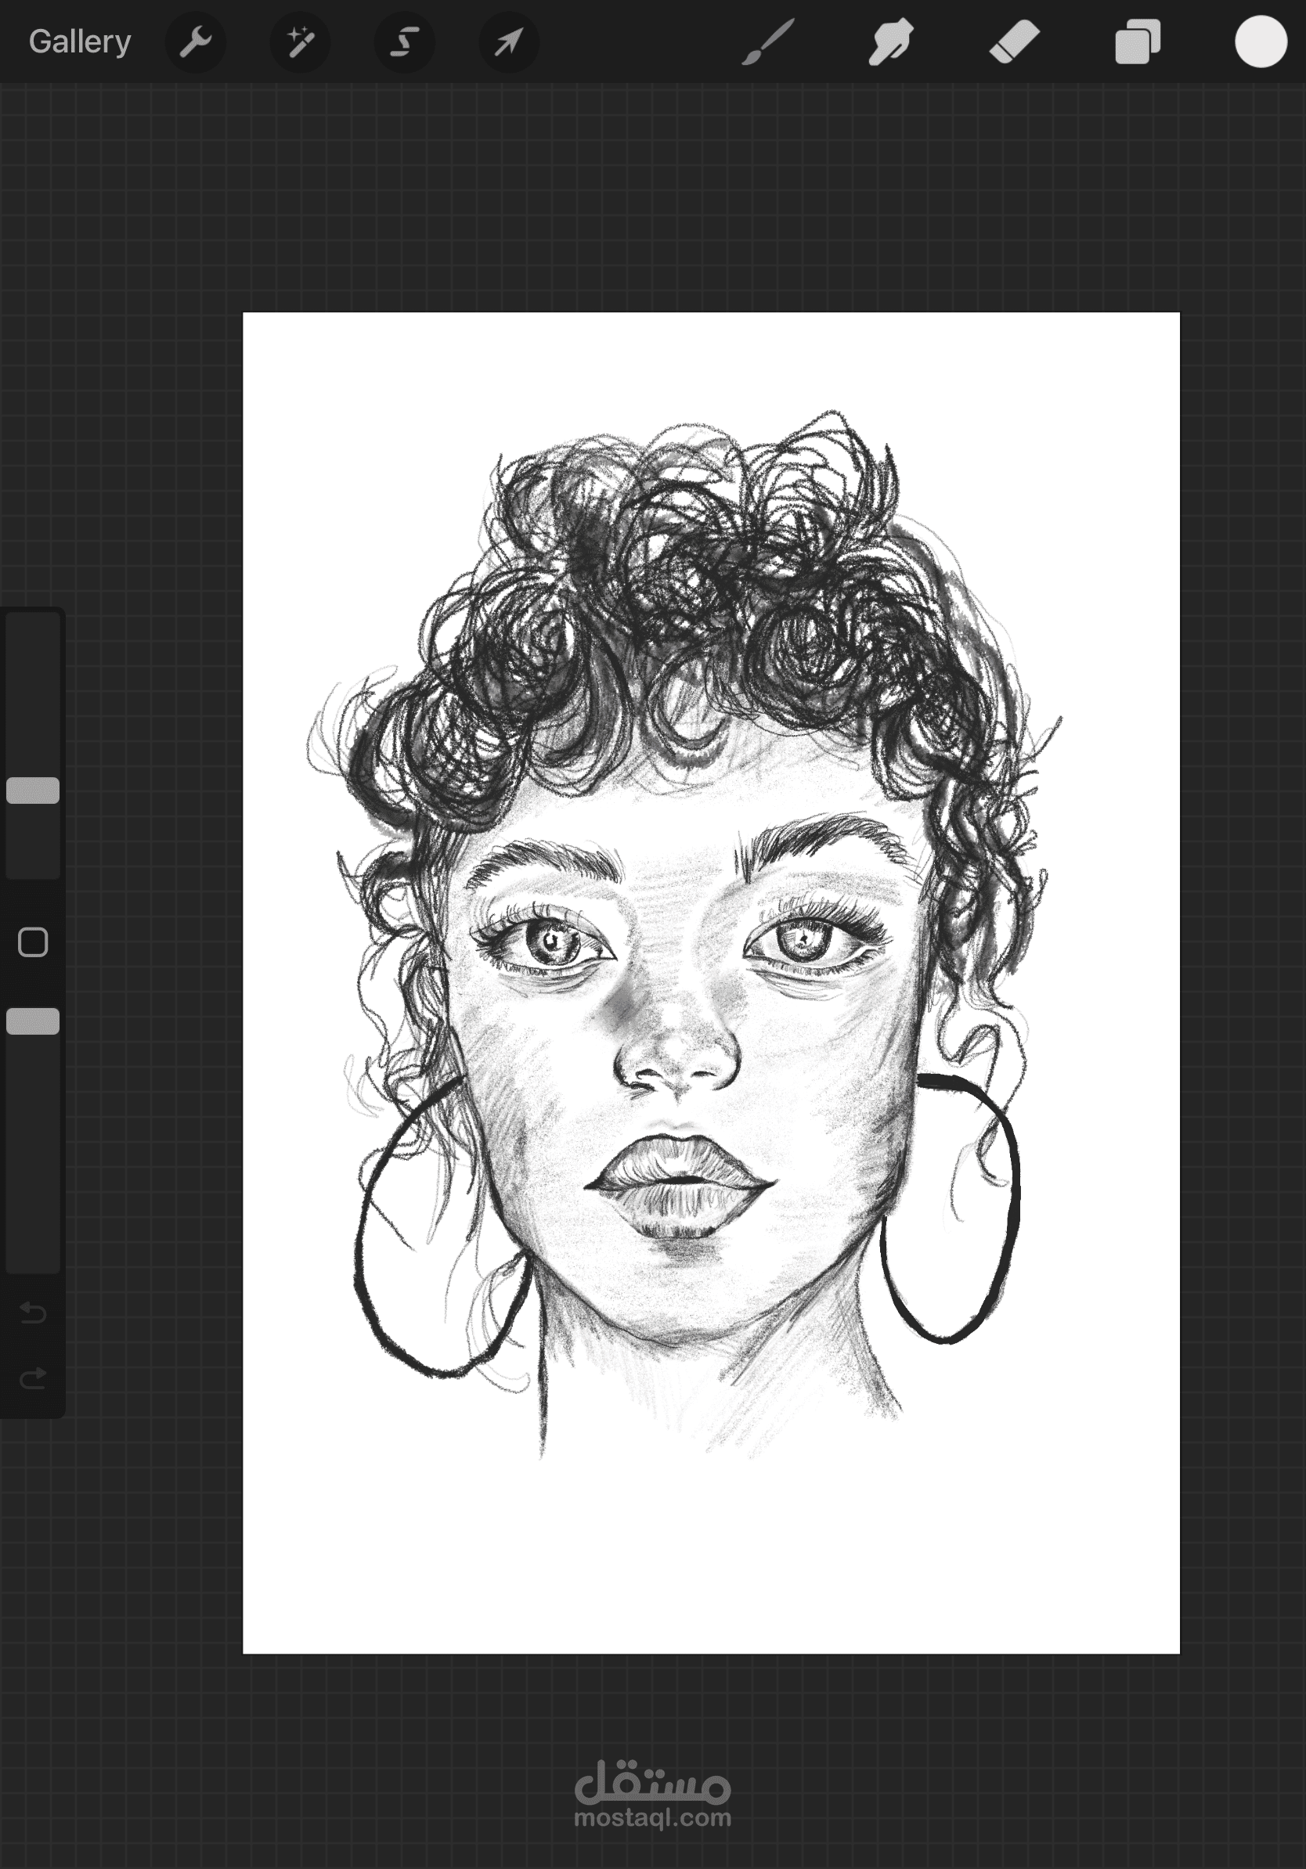Activate the Transform arrow tool

(x=508, y=41)
